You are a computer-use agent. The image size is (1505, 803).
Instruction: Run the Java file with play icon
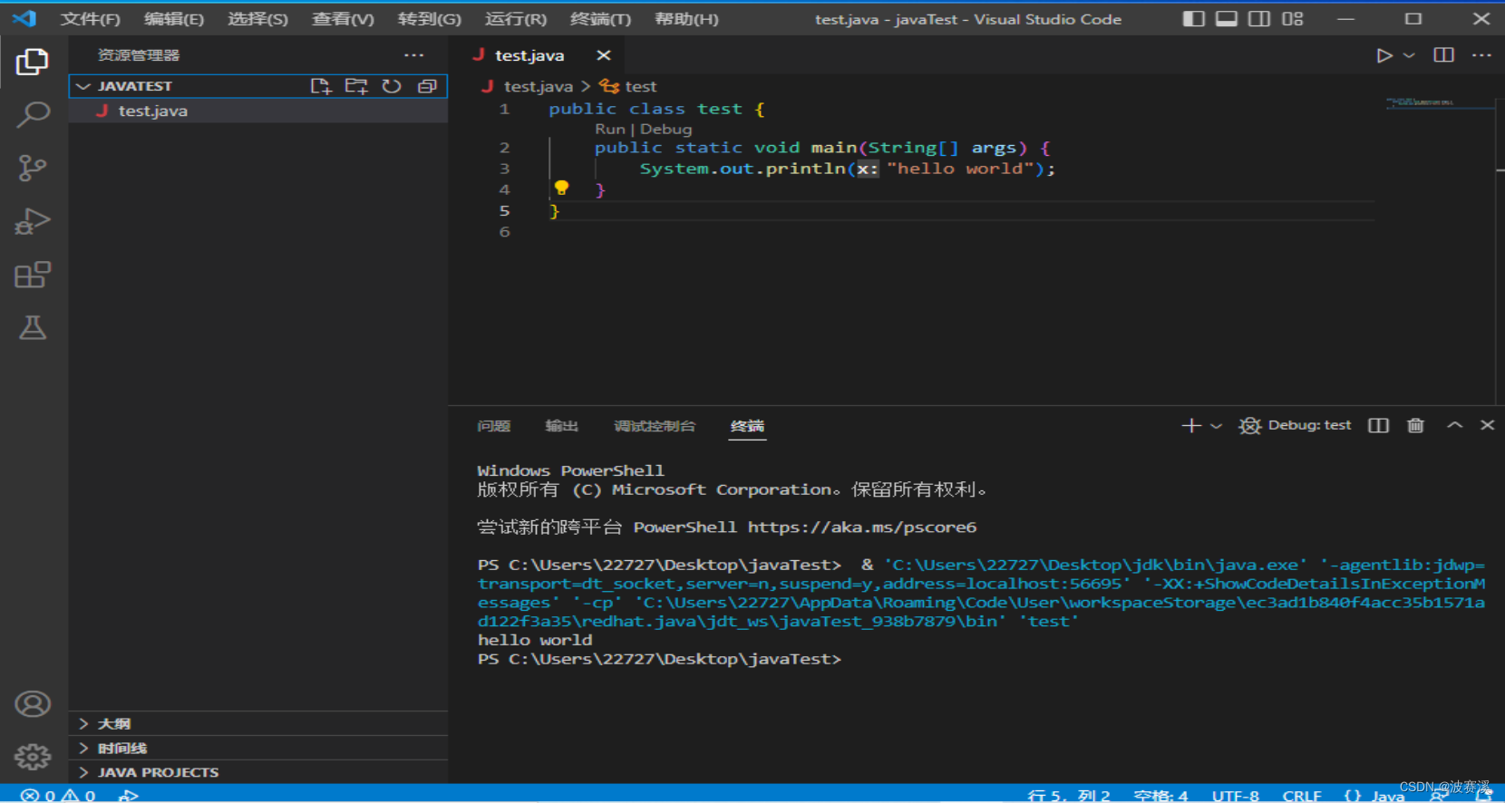(x=1384, y=55)
